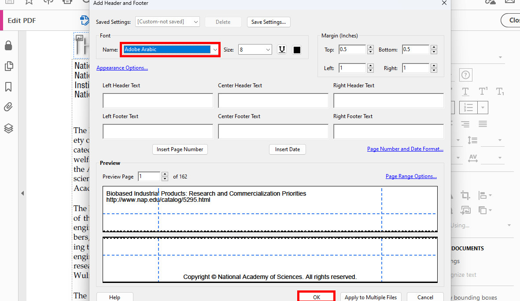Apply underline via the U button
Viewport: 520px width, 301px height.
[282, 49]
